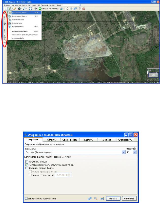This screenshot has height=203, width=160.
Task: Pick the ruler distance measurement tool
Action: click(15, 9)
